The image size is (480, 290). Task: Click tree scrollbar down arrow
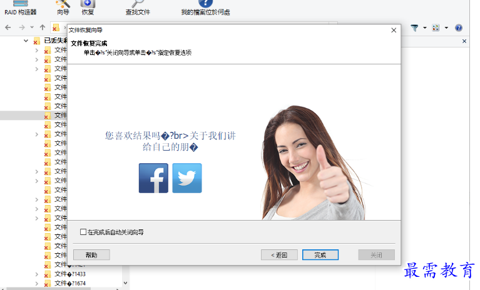(x=125, y=283)
